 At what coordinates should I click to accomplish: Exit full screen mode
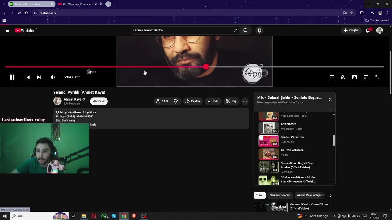click(x=378, y=77)
